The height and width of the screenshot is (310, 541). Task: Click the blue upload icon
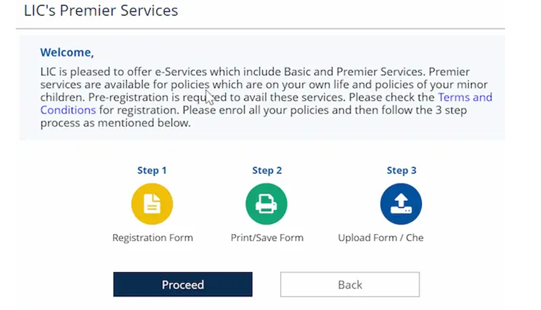click(x=401, y=204)
